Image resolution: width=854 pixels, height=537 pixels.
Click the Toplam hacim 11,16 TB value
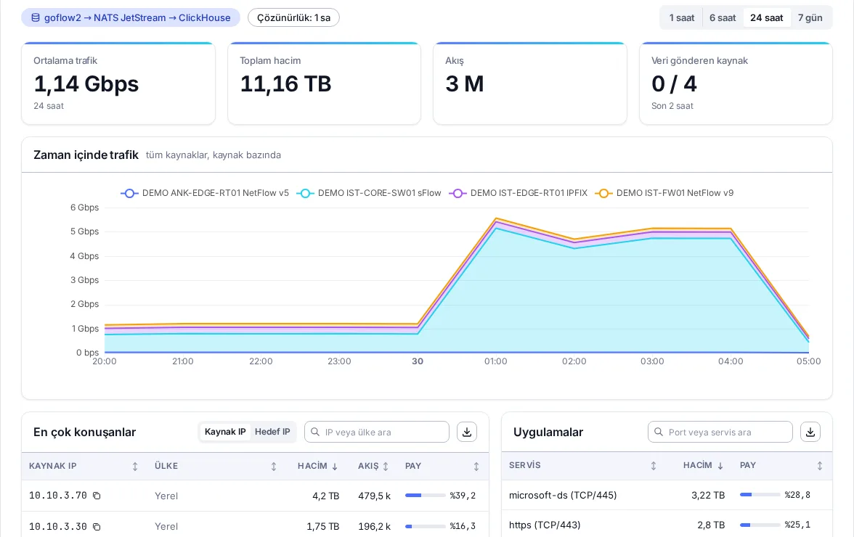(285, 83)
